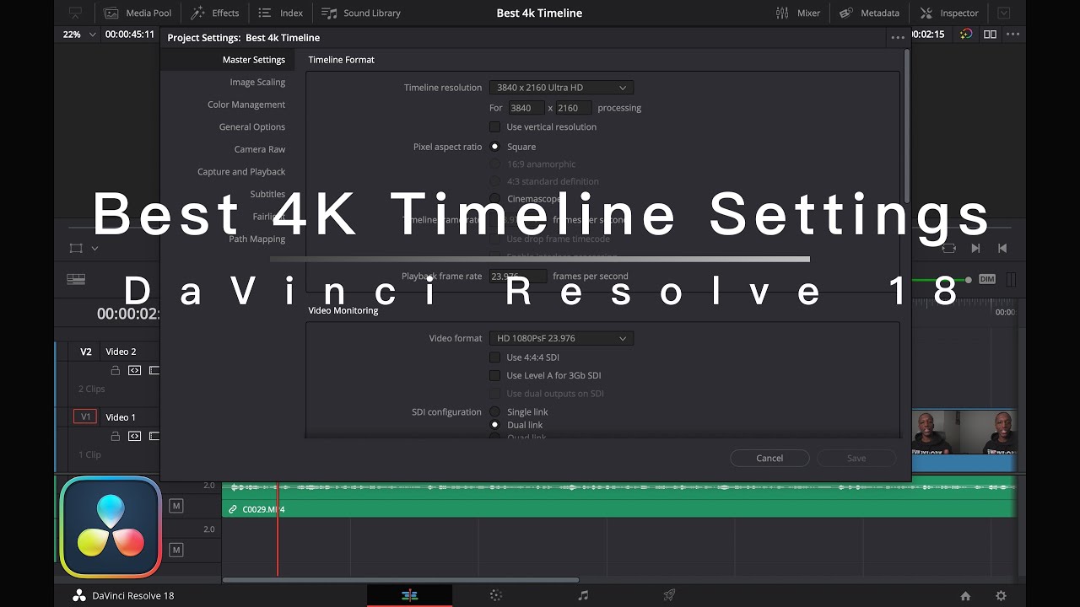Open the Metadata panel
1080x607 pixels.
[870, 13]
